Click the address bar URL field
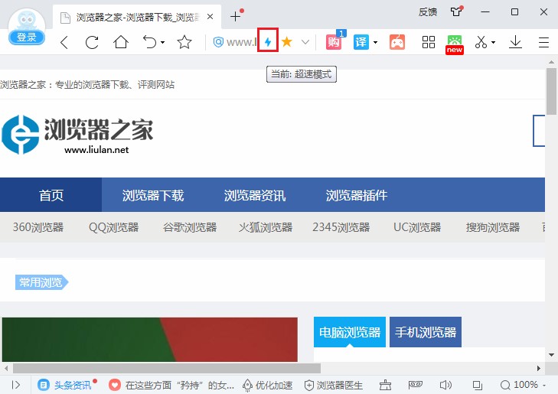This screenshot has height=394, width=558. 241,42
